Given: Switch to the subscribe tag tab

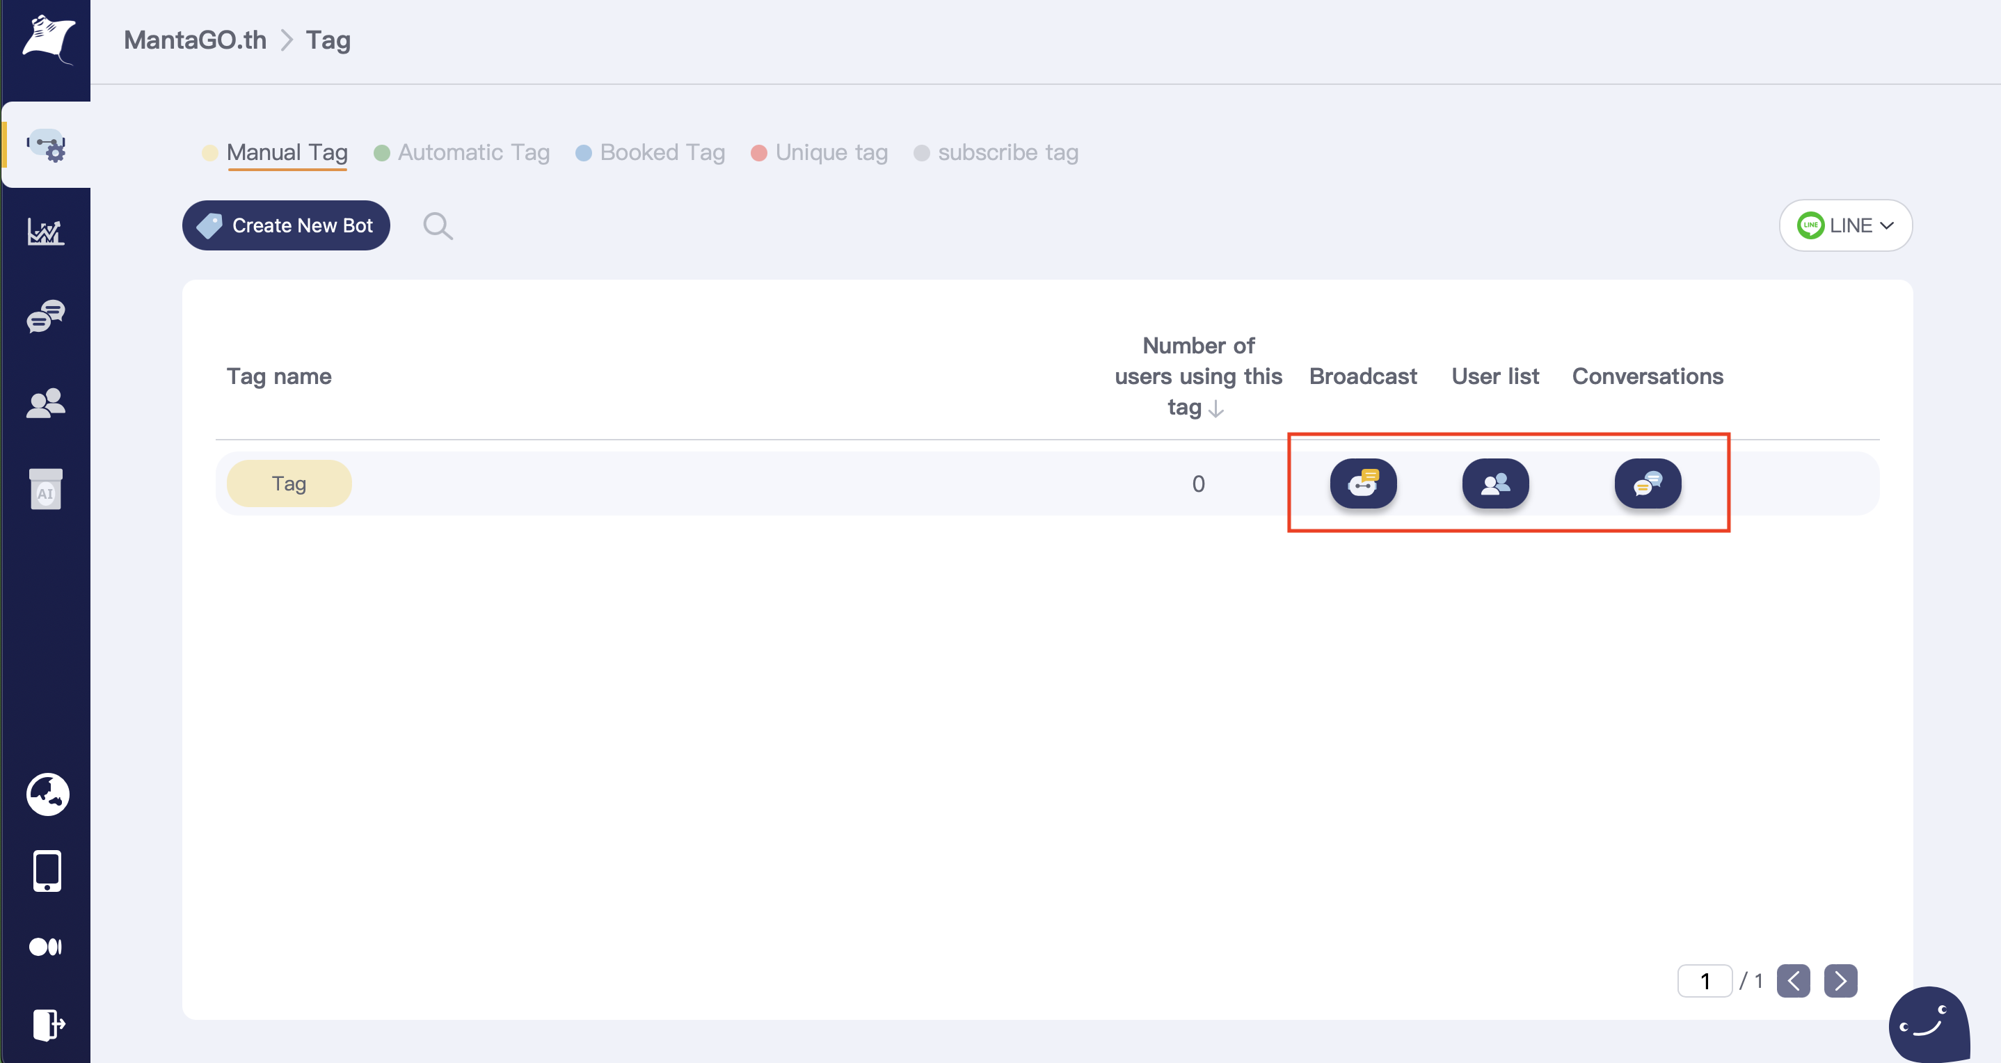Looking at the screenshot, I should [996, 152].
